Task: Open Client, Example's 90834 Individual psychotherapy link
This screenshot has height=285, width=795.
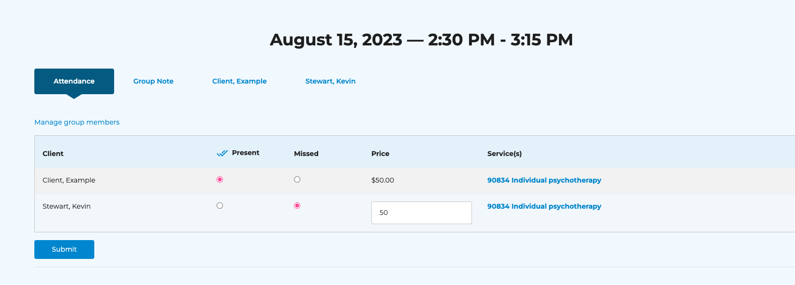Action: click(544, 180)
